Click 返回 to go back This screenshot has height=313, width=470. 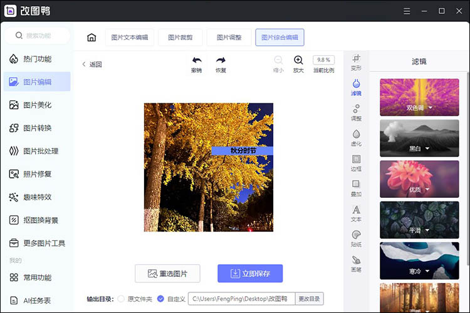tap(92, 64)
